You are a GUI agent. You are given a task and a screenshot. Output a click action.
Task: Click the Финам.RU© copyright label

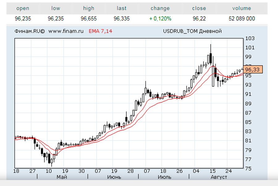pos(30,31)
